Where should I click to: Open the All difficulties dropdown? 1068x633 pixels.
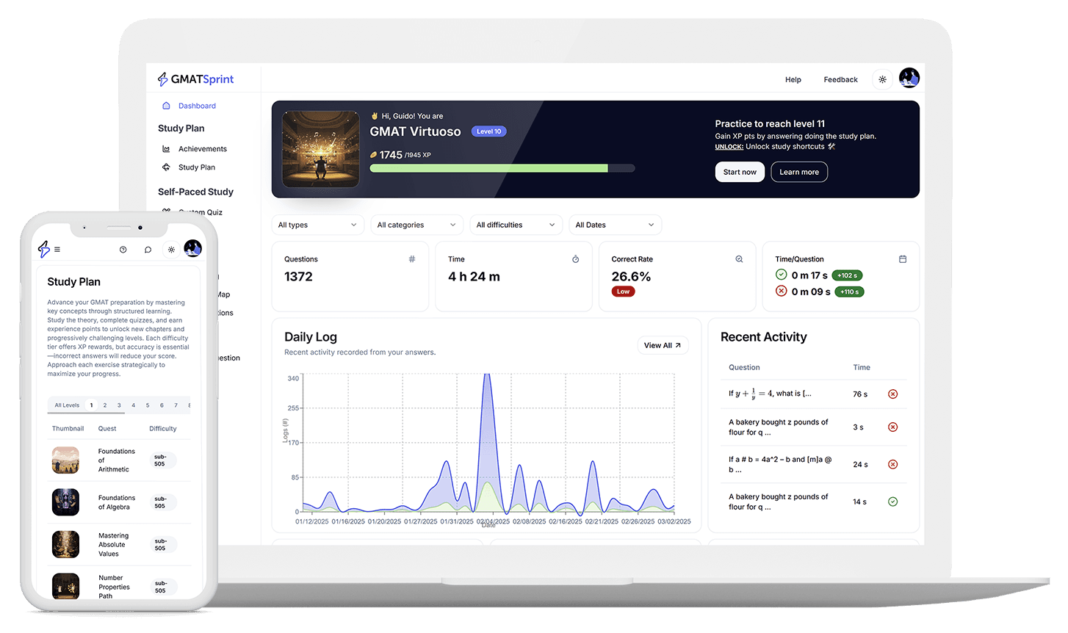[516, 225]
